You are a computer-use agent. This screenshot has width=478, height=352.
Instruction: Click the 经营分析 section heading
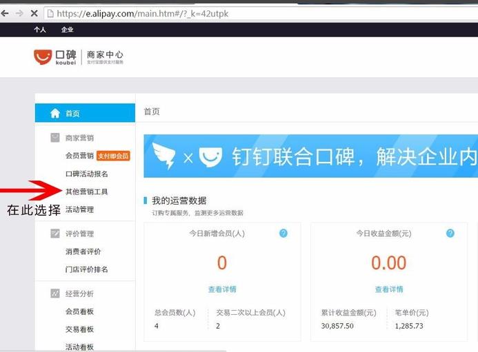[79, 293]
